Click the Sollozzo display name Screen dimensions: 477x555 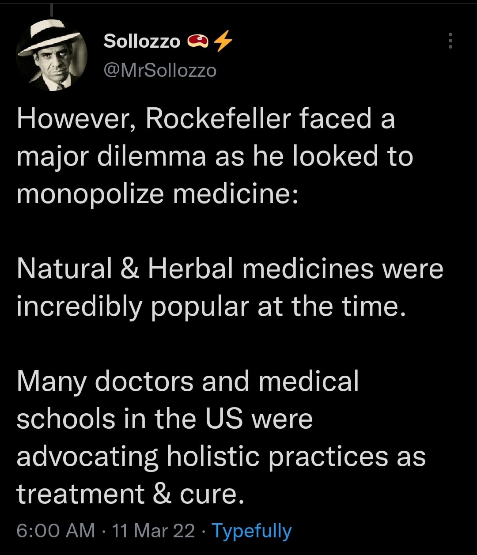(142, 41)
